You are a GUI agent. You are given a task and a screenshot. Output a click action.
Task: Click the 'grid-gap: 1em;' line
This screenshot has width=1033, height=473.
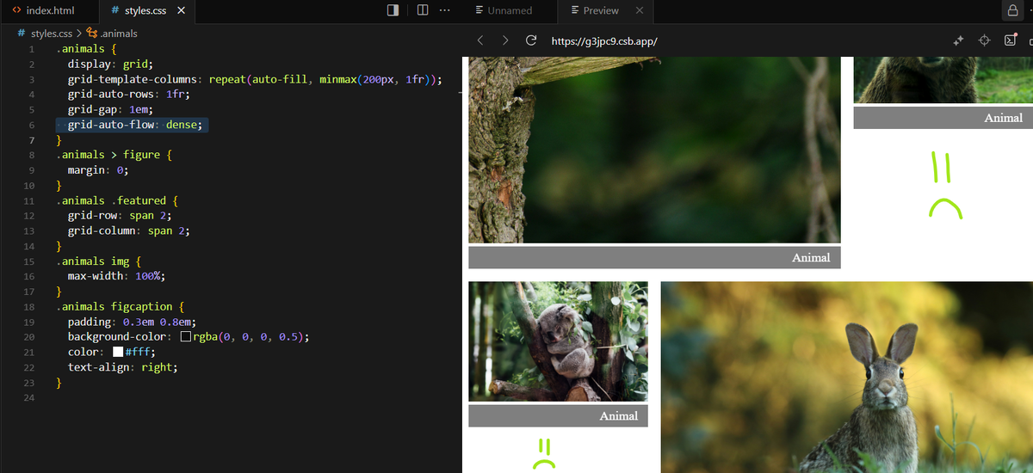tap(110, 109)
